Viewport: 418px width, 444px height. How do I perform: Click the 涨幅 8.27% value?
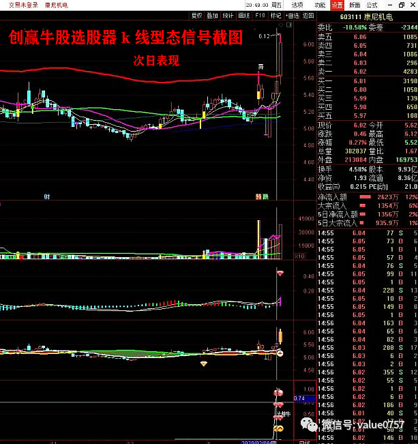(x=358, y=143)
